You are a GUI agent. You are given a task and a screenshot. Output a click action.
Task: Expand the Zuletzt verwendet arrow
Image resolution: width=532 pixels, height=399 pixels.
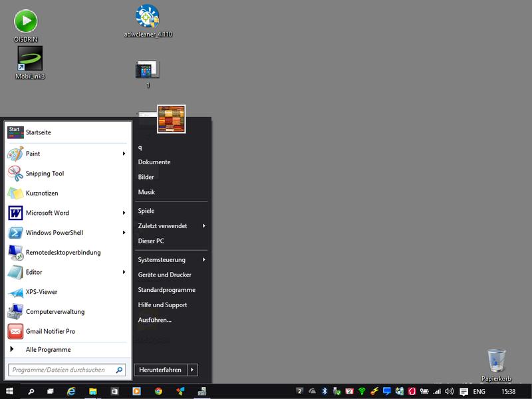[x=204, y=225]
